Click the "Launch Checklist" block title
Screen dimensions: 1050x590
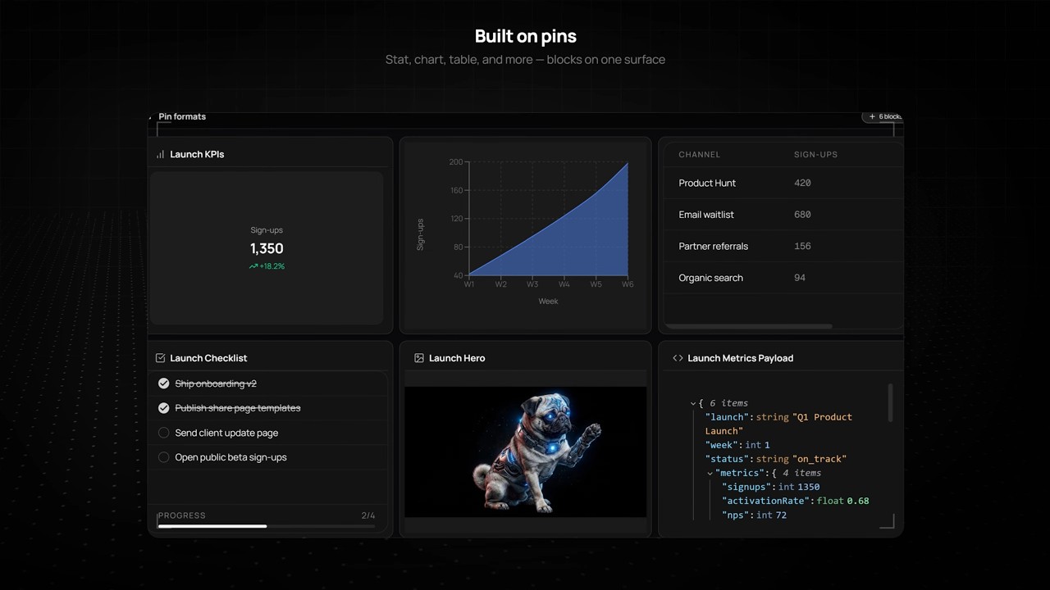(208, 358)
